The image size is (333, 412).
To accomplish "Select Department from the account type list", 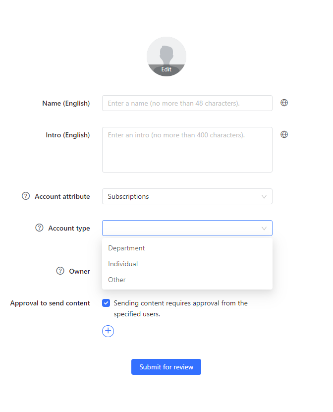I will (x=126, y=248).
